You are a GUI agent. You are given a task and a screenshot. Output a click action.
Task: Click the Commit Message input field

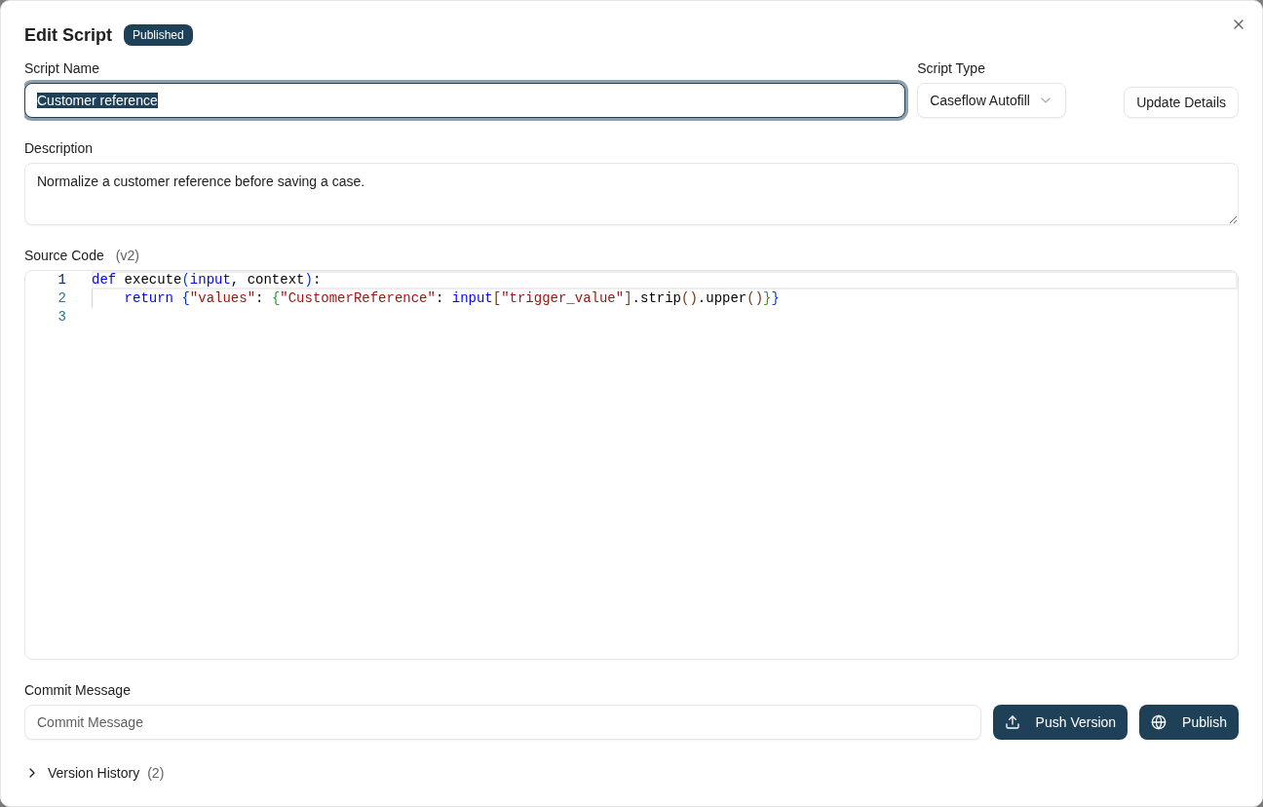(x=503, y=722)
